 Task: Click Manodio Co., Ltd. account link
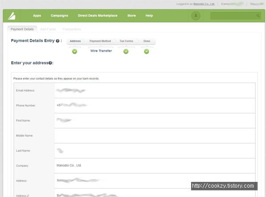[204, 4]
